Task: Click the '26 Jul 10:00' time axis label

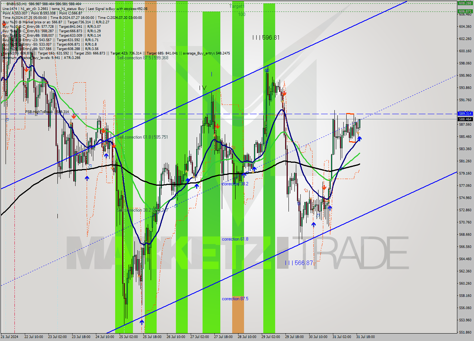Action: pos(176,337)
